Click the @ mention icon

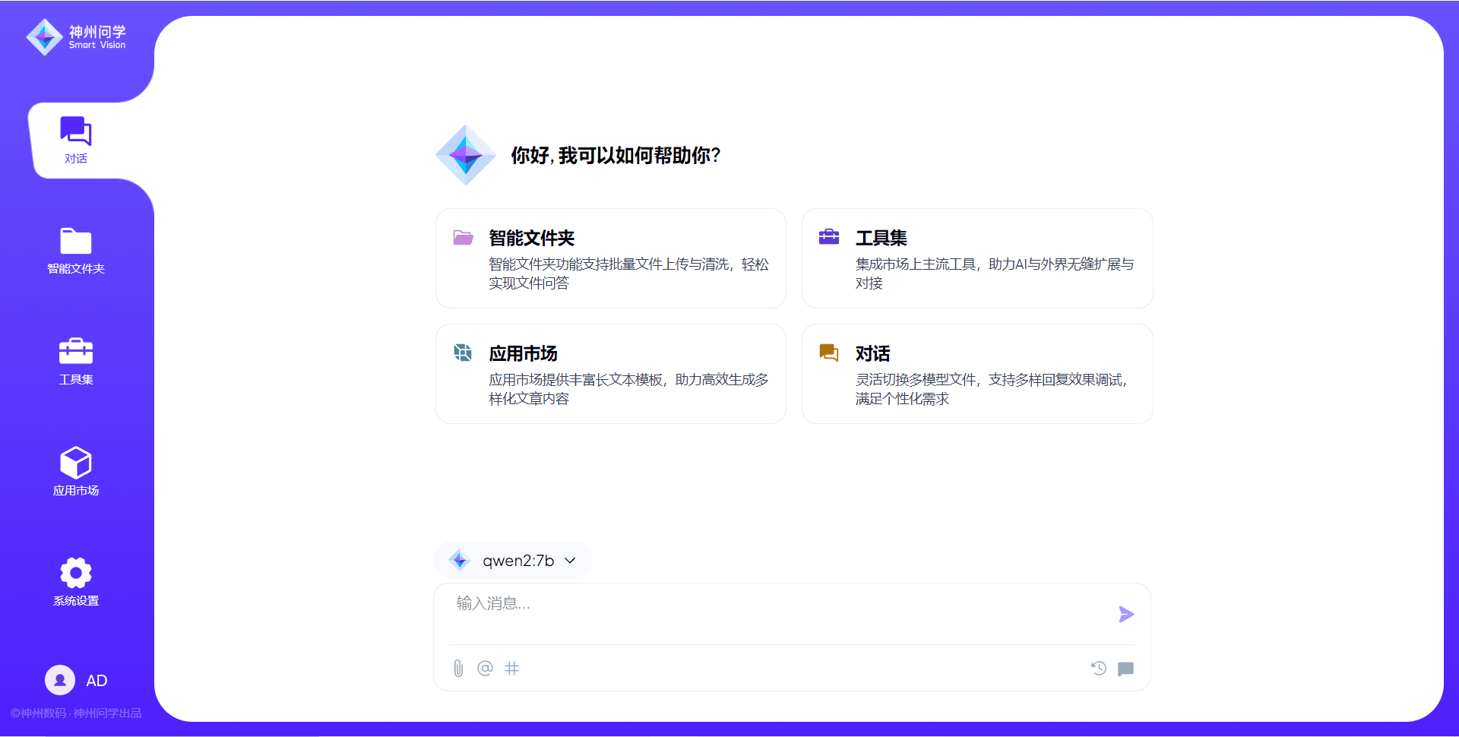click(x=485, y=669)
